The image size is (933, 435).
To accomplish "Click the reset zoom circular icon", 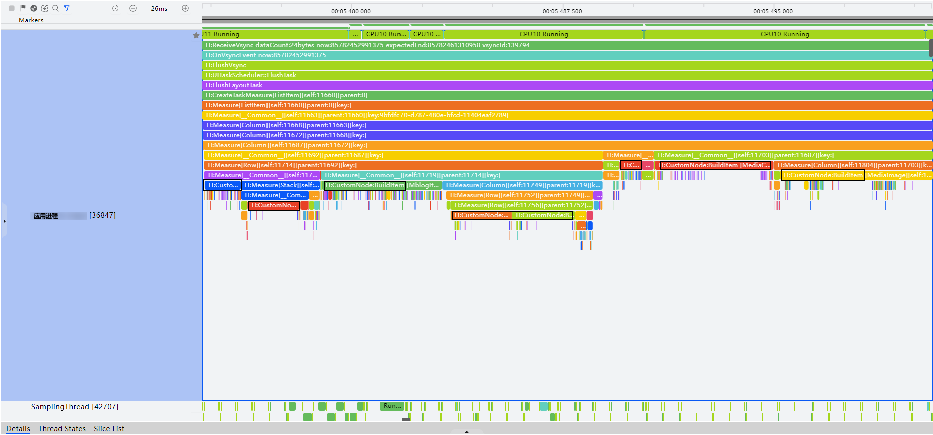I will pyautogui.click(x=115, y=8).
